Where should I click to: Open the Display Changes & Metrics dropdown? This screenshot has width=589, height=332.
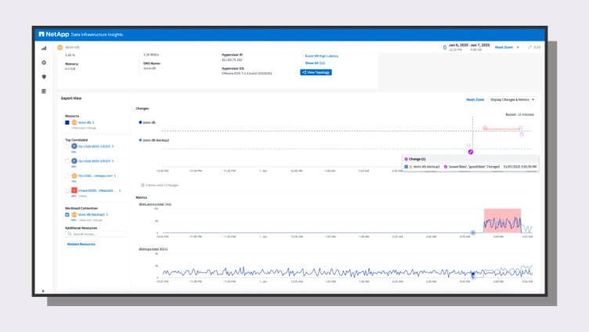511,99
